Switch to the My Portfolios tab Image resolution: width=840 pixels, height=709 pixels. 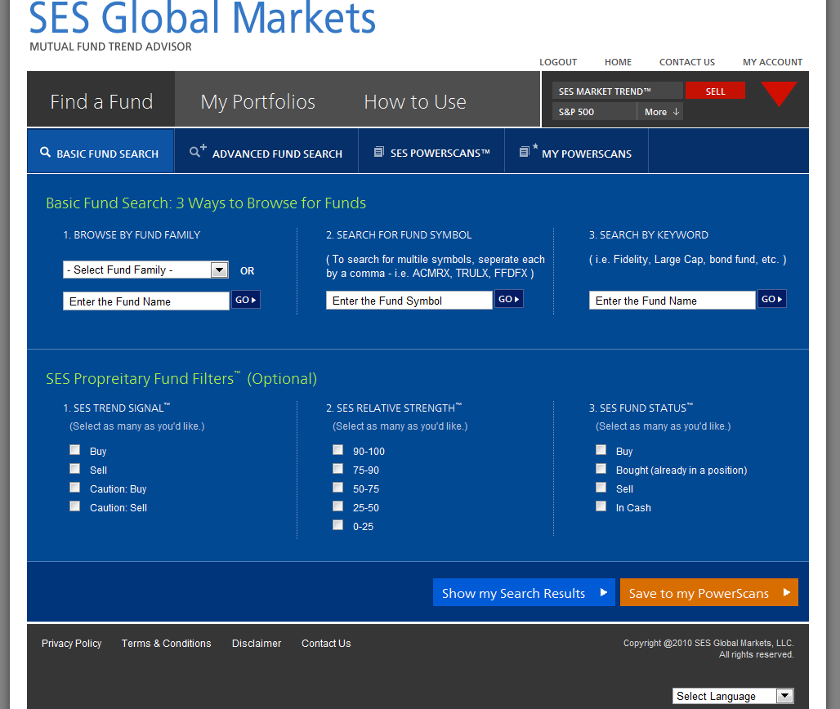[x=257, y=102]
